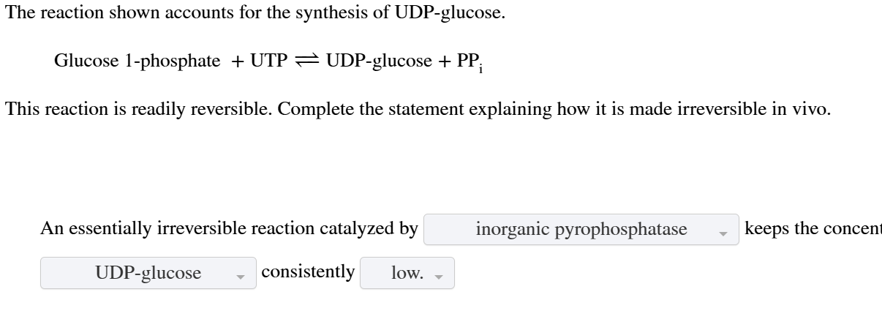Click the word 'consistently'
This screenshot has width=882, height=311.
tap(308, 272)
